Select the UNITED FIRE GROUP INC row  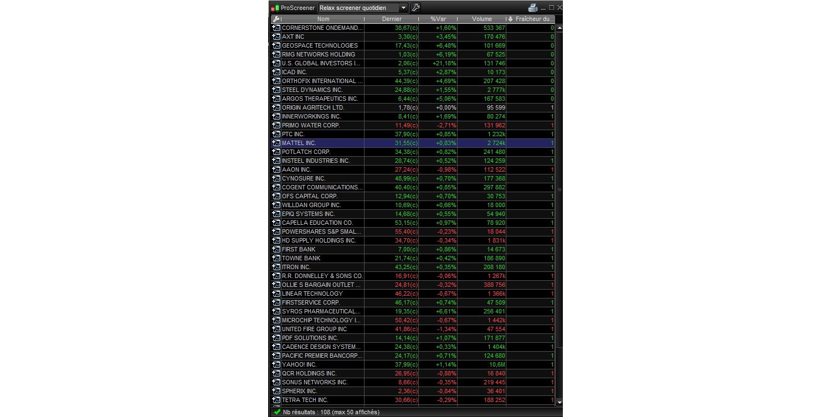[413, 329]
